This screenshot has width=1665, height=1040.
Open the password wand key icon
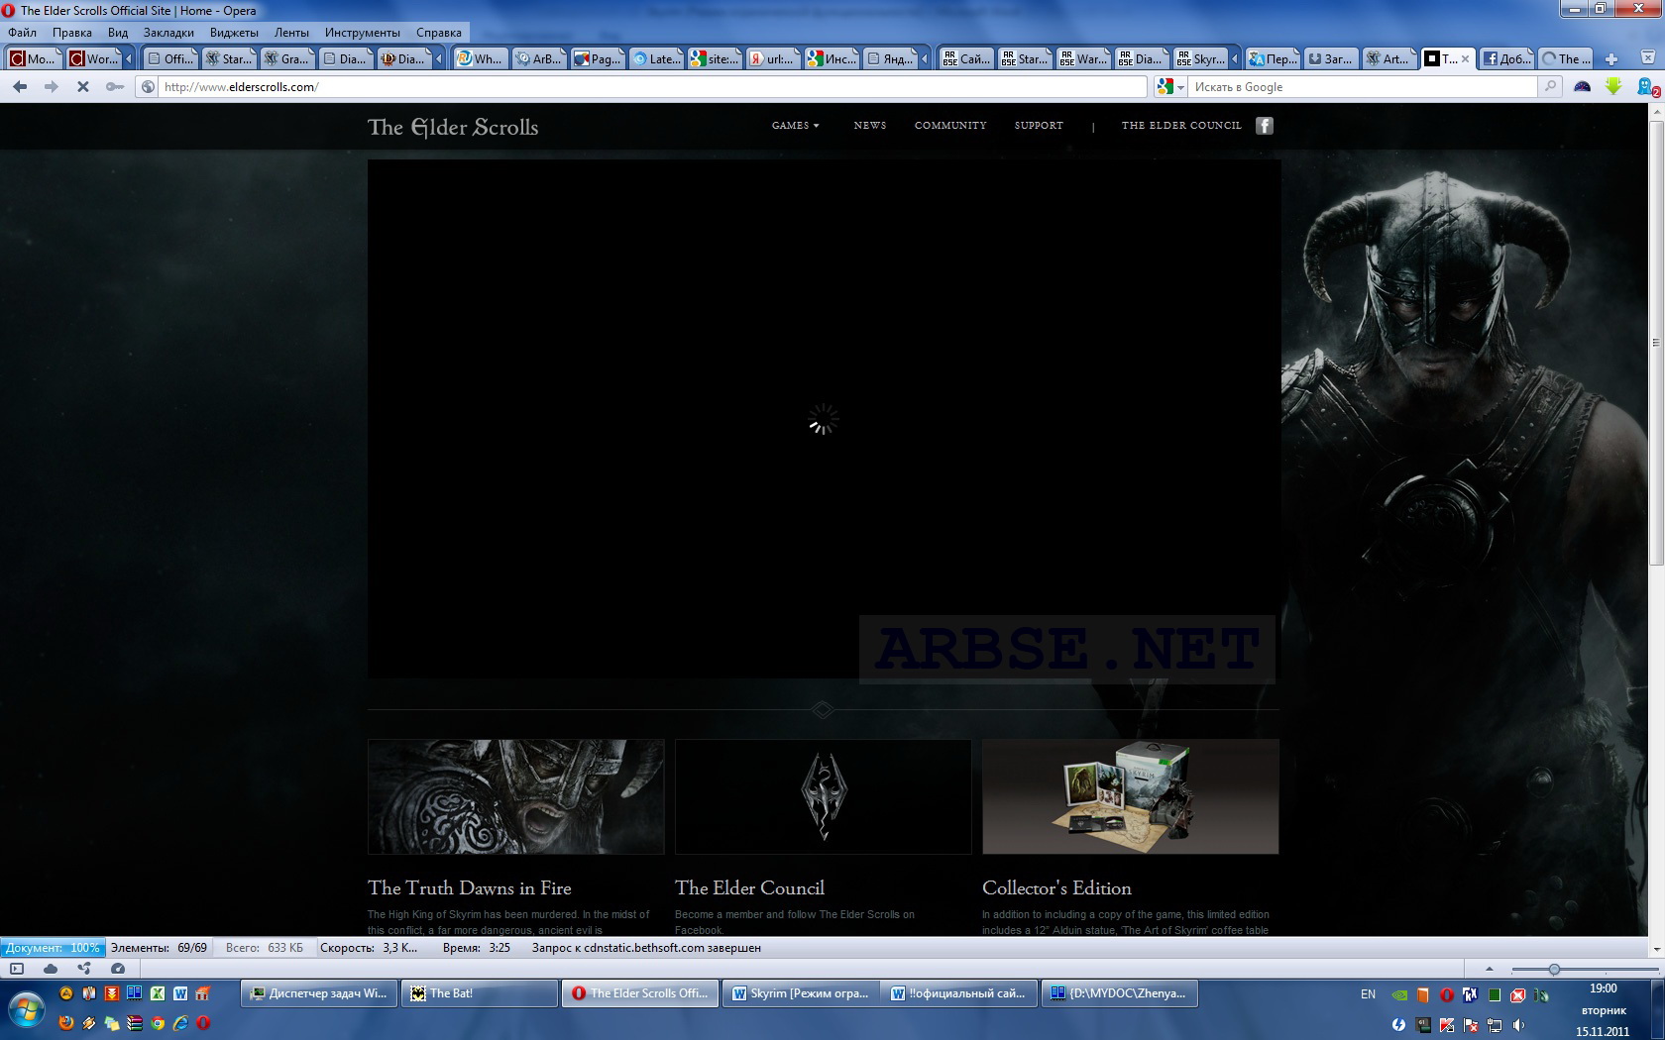115,87
